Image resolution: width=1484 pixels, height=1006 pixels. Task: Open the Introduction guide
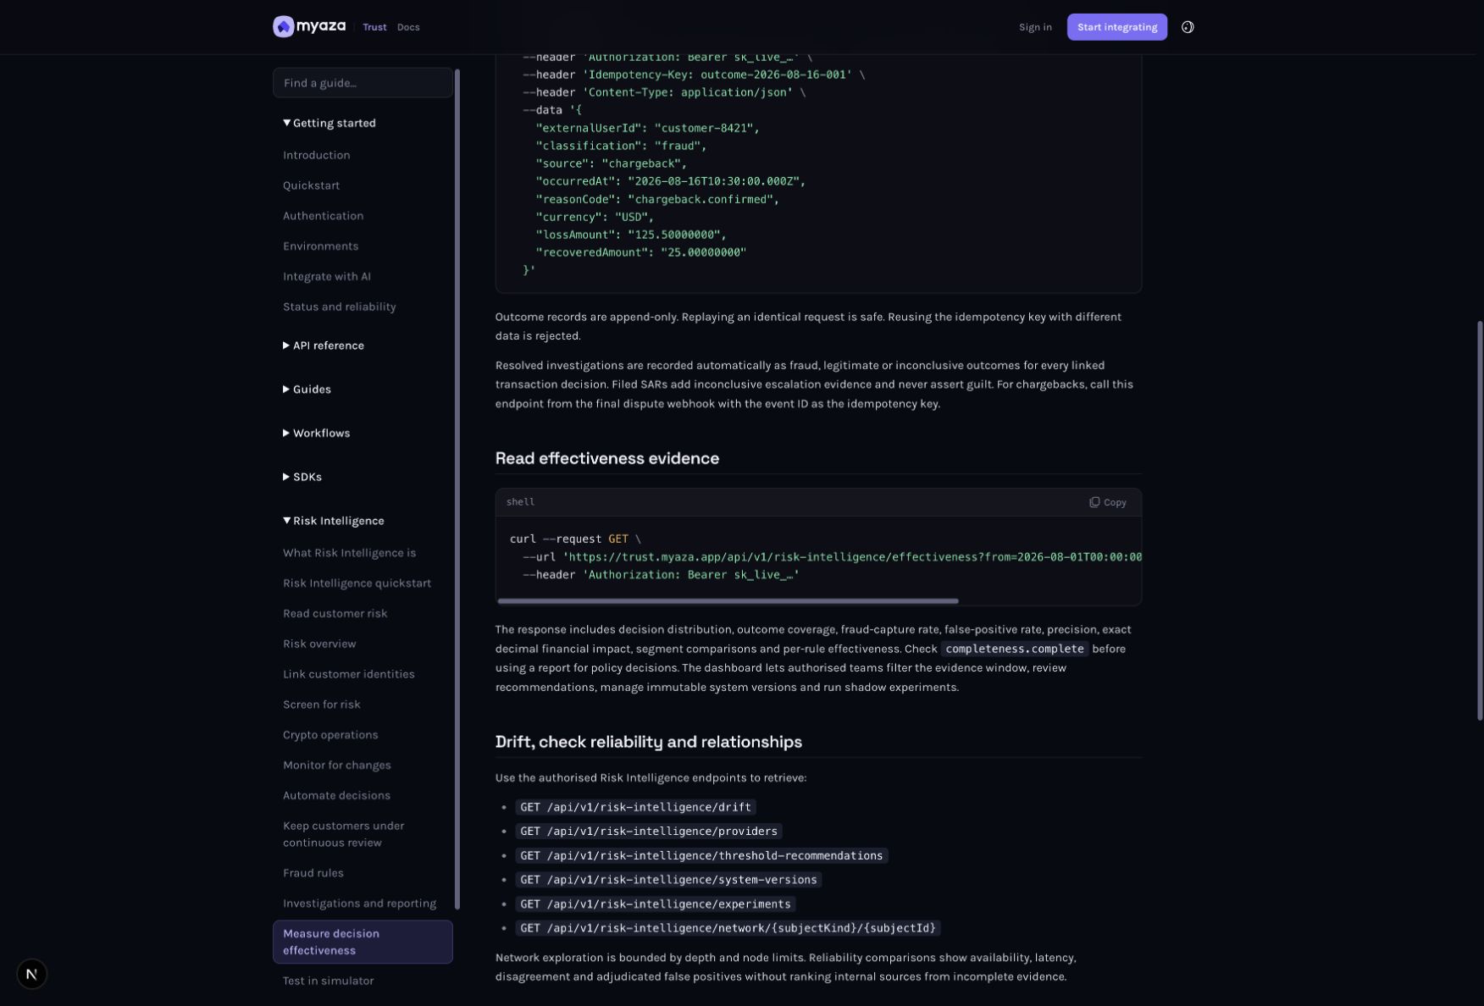317,155
